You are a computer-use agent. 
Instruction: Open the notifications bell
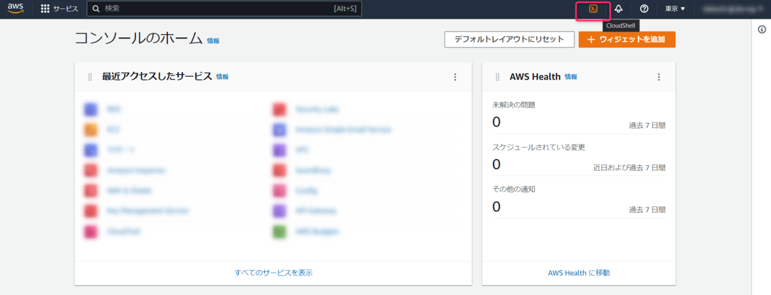point(619,9)
